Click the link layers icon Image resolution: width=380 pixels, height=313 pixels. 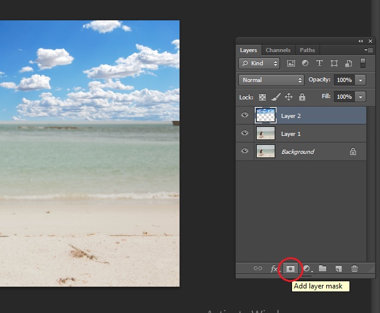(x=258, y=269)
